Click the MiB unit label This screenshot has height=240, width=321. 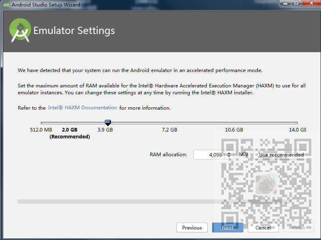243,155
